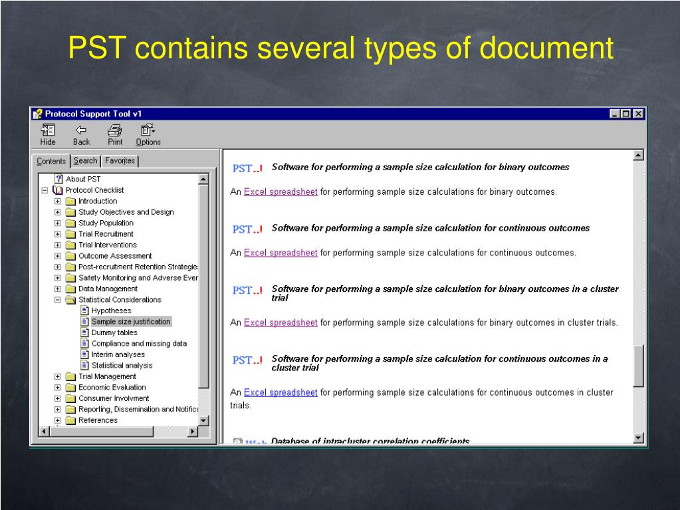Click the Database of intracluster correlation coefficients heading
Image resolution: width=680 pixels, height=510 pixels.
(x=370, y=441)
